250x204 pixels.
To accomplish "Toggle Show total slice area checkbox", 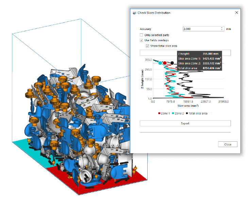I will 147,46.
